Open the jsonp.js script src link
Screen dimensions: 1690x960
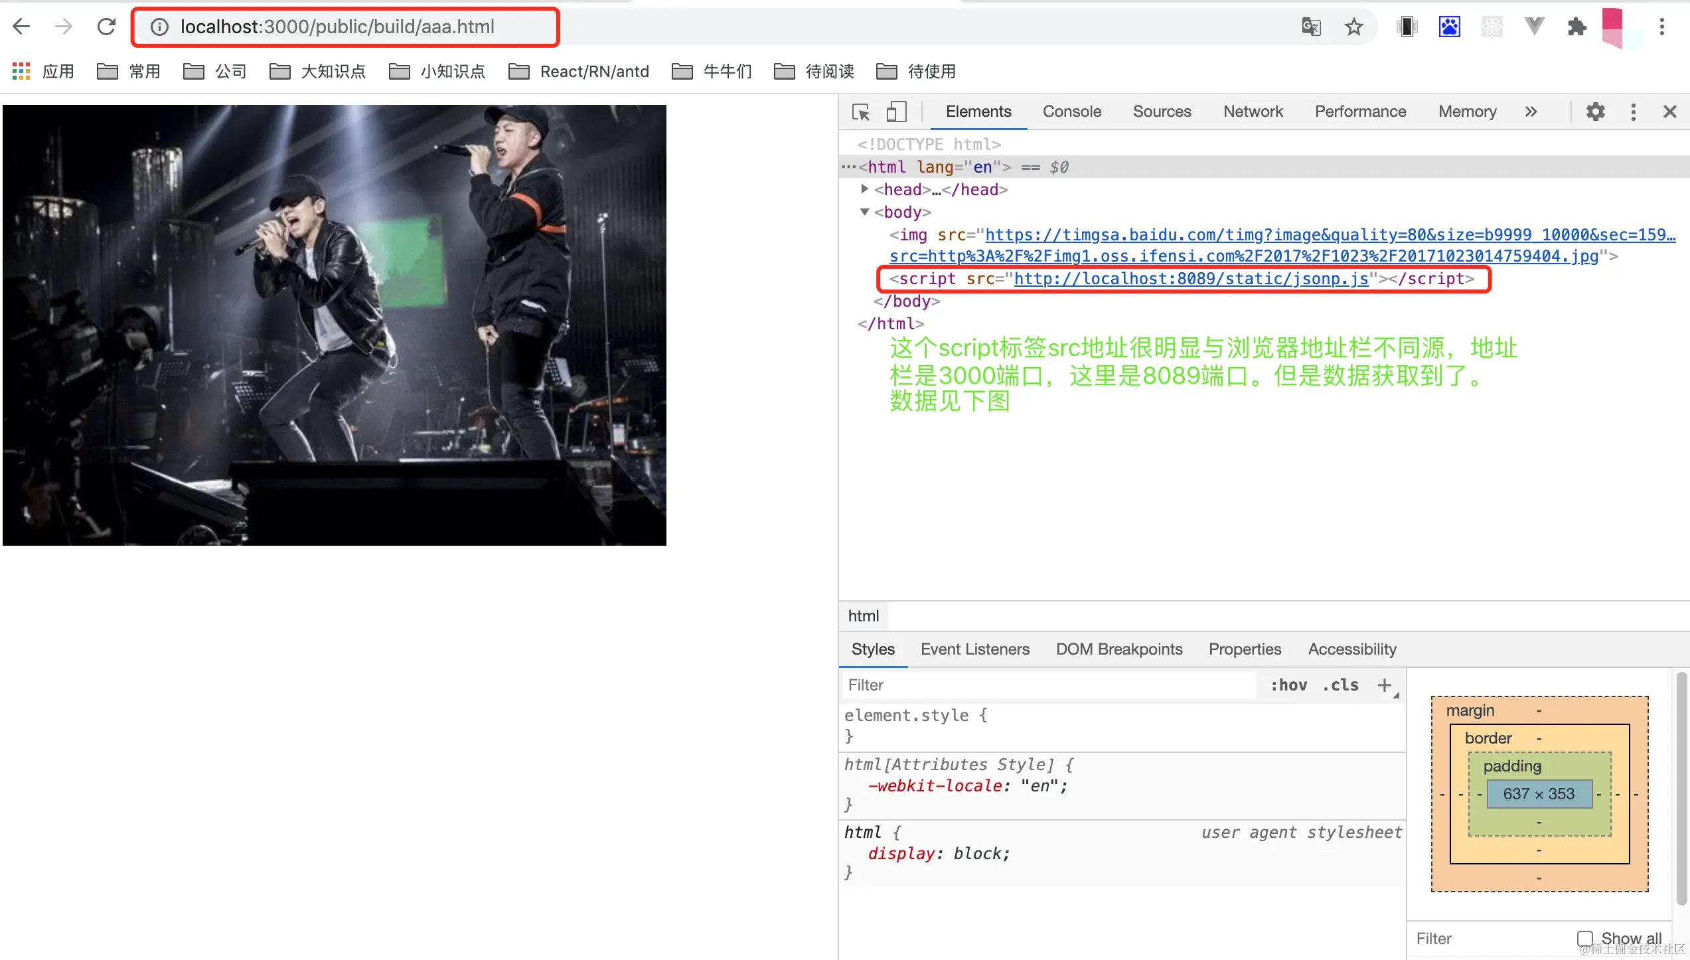[1191, 279]
